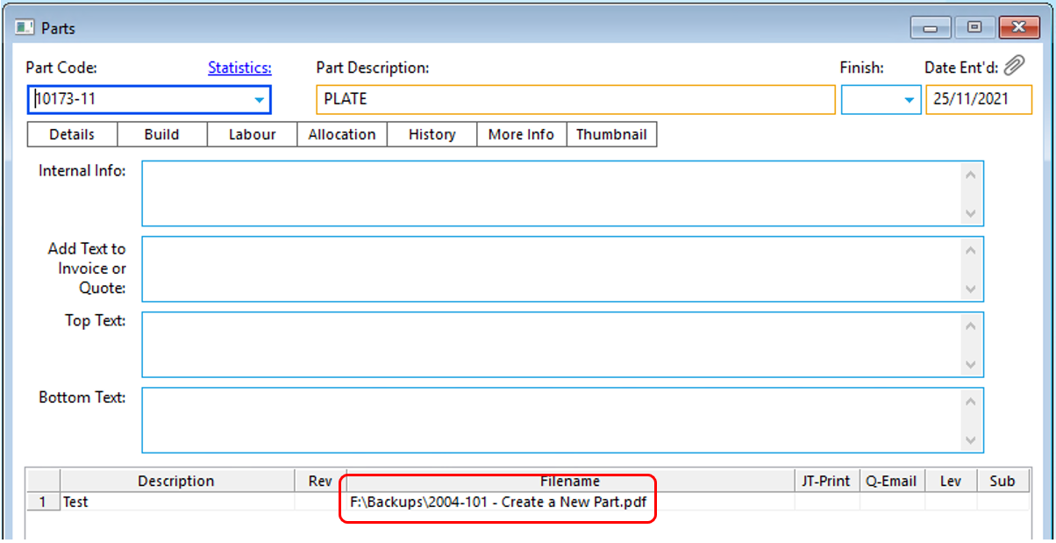Image resolution: width=1056 pixels, height=543 pixels.
Task: Minimize the Parts window
Action: (x=931, y=28)
